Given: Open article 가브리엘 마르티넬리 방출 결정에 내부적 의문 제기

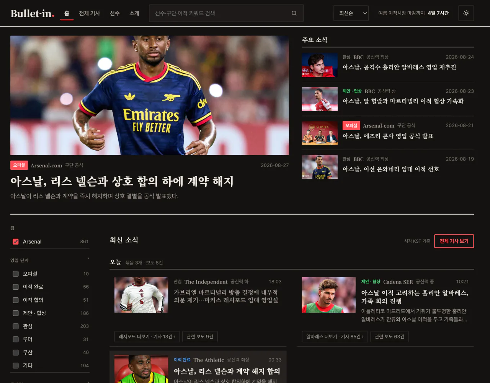Looking at the screenshot, I should coord(226,296).
